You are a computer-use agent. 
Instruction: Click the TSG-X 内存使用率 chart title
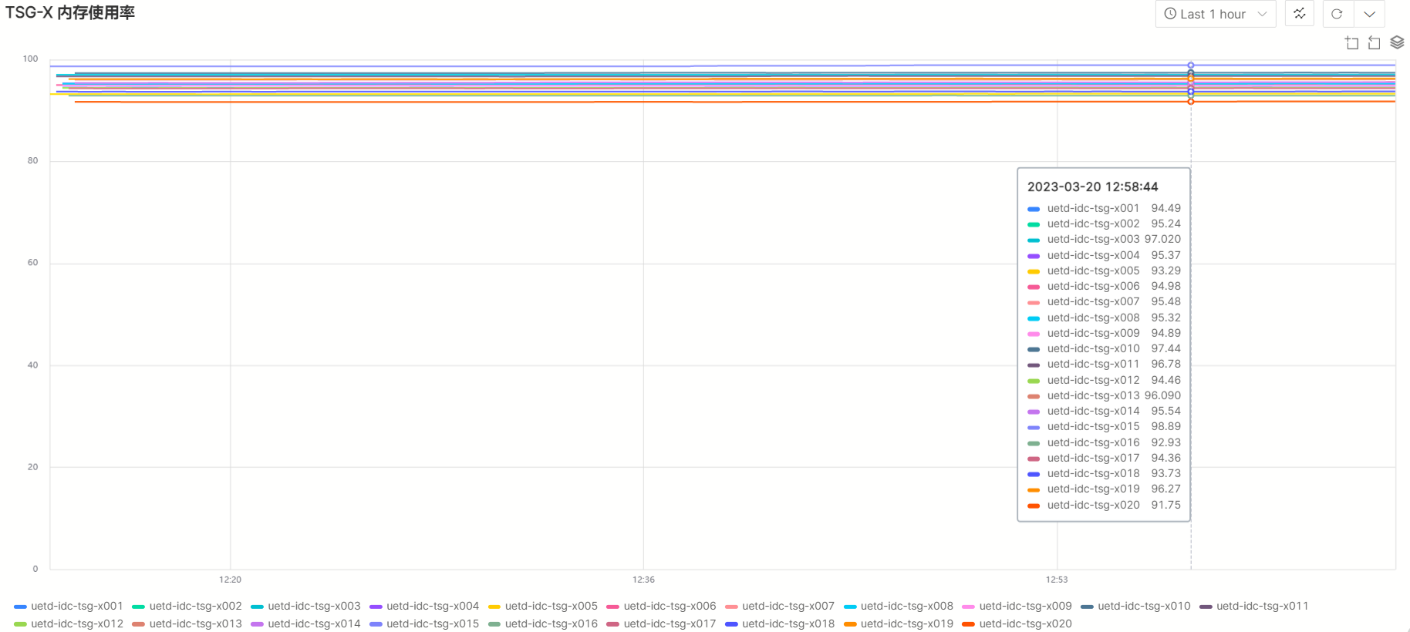pos(70,13)
